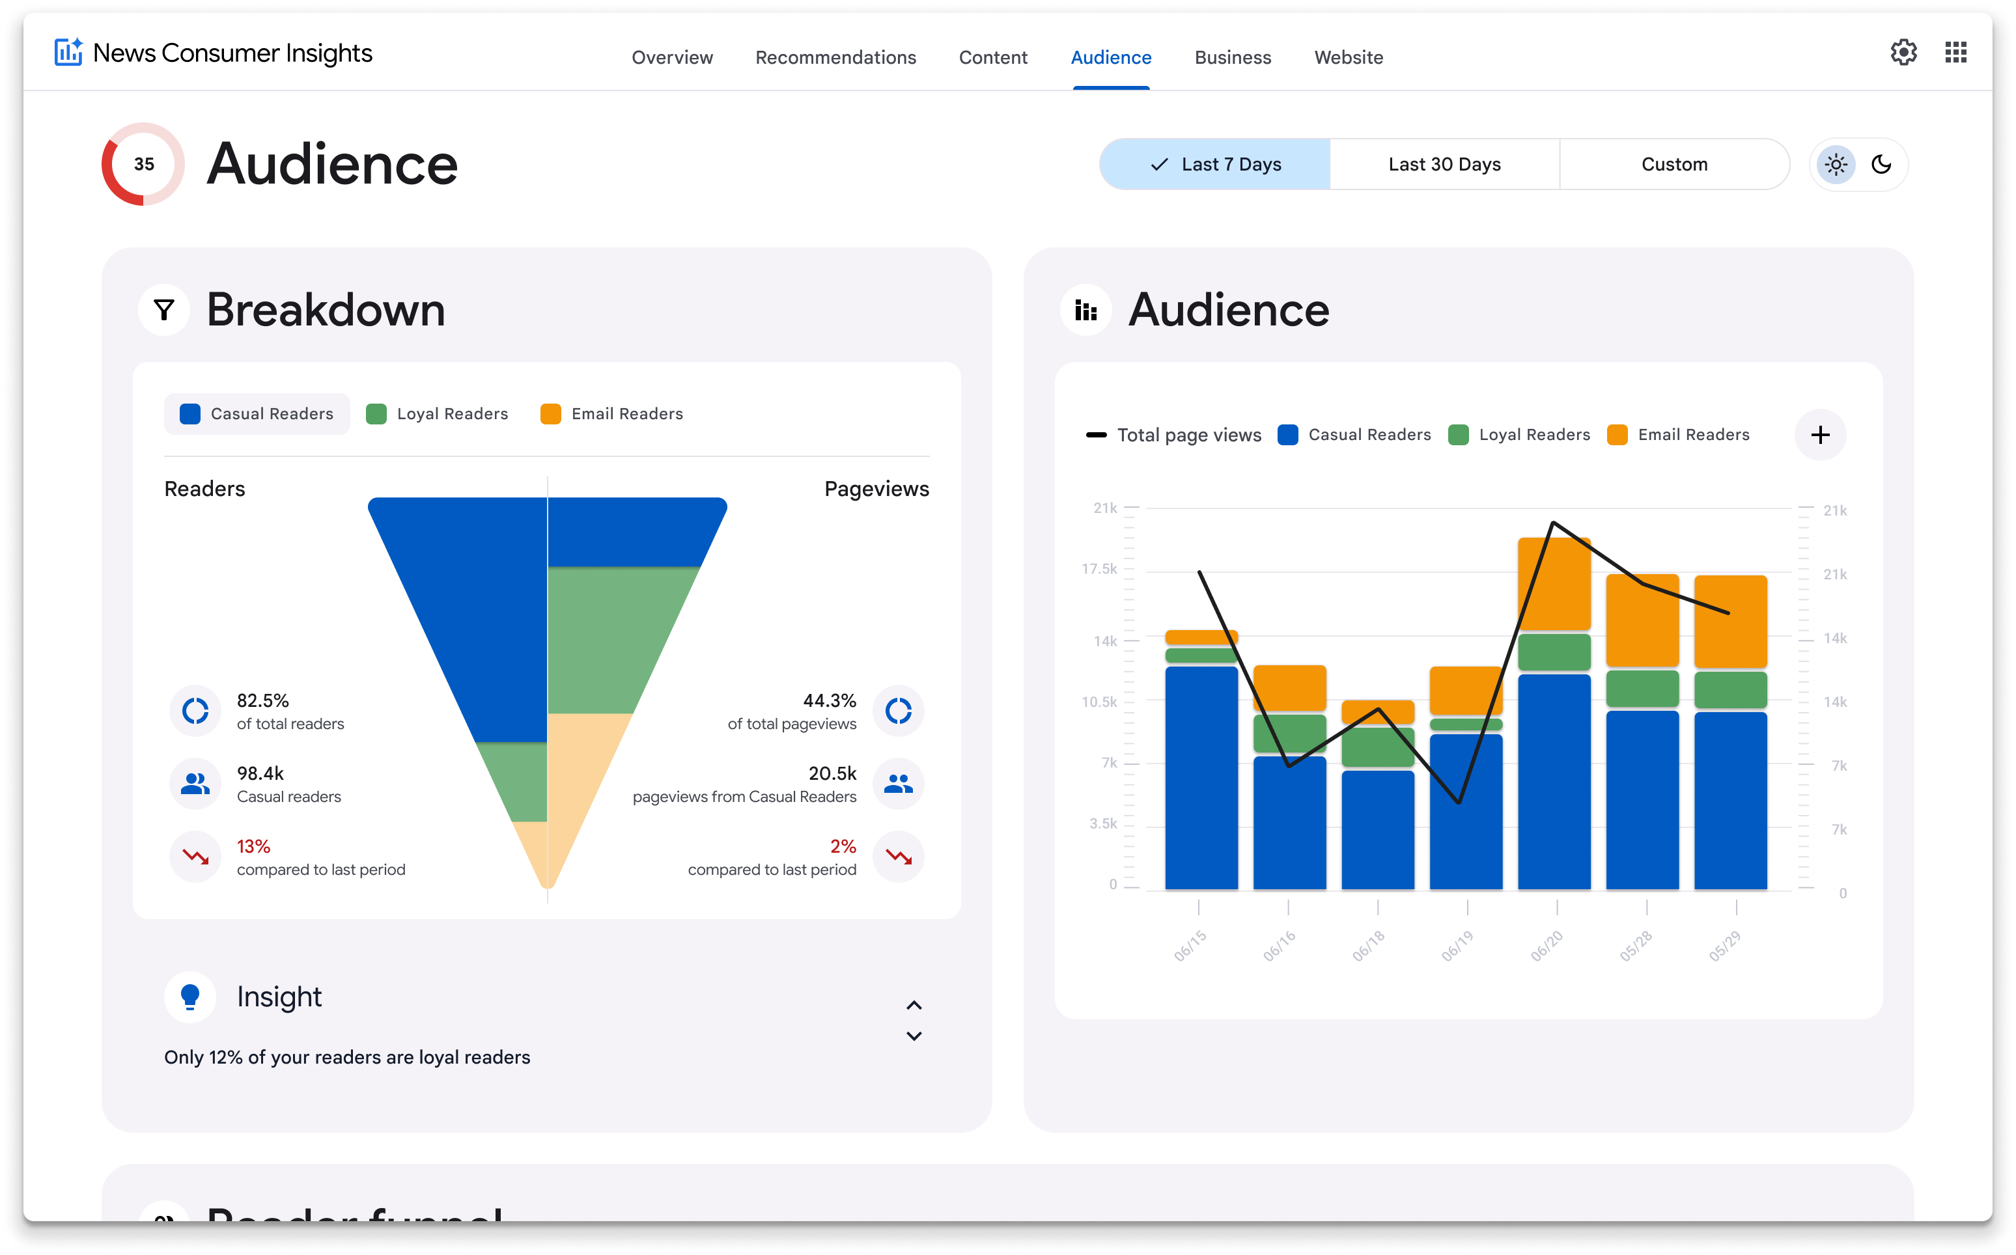Open the Google apps grid icon
This screenshot has height=1255, width=2016.
[x=1955, y=53]
